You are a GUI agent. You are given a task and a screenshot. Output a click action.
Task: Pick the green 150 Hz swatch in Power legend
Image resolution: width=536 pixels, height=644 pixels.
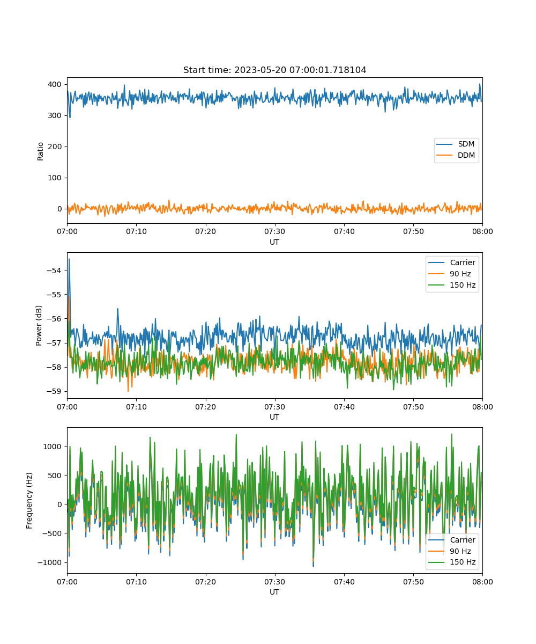(437, 285)
